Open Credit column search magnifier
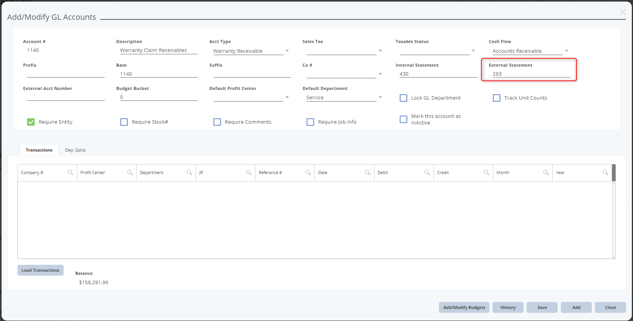The height and width of the screenshot is (321, 633). 486,173
